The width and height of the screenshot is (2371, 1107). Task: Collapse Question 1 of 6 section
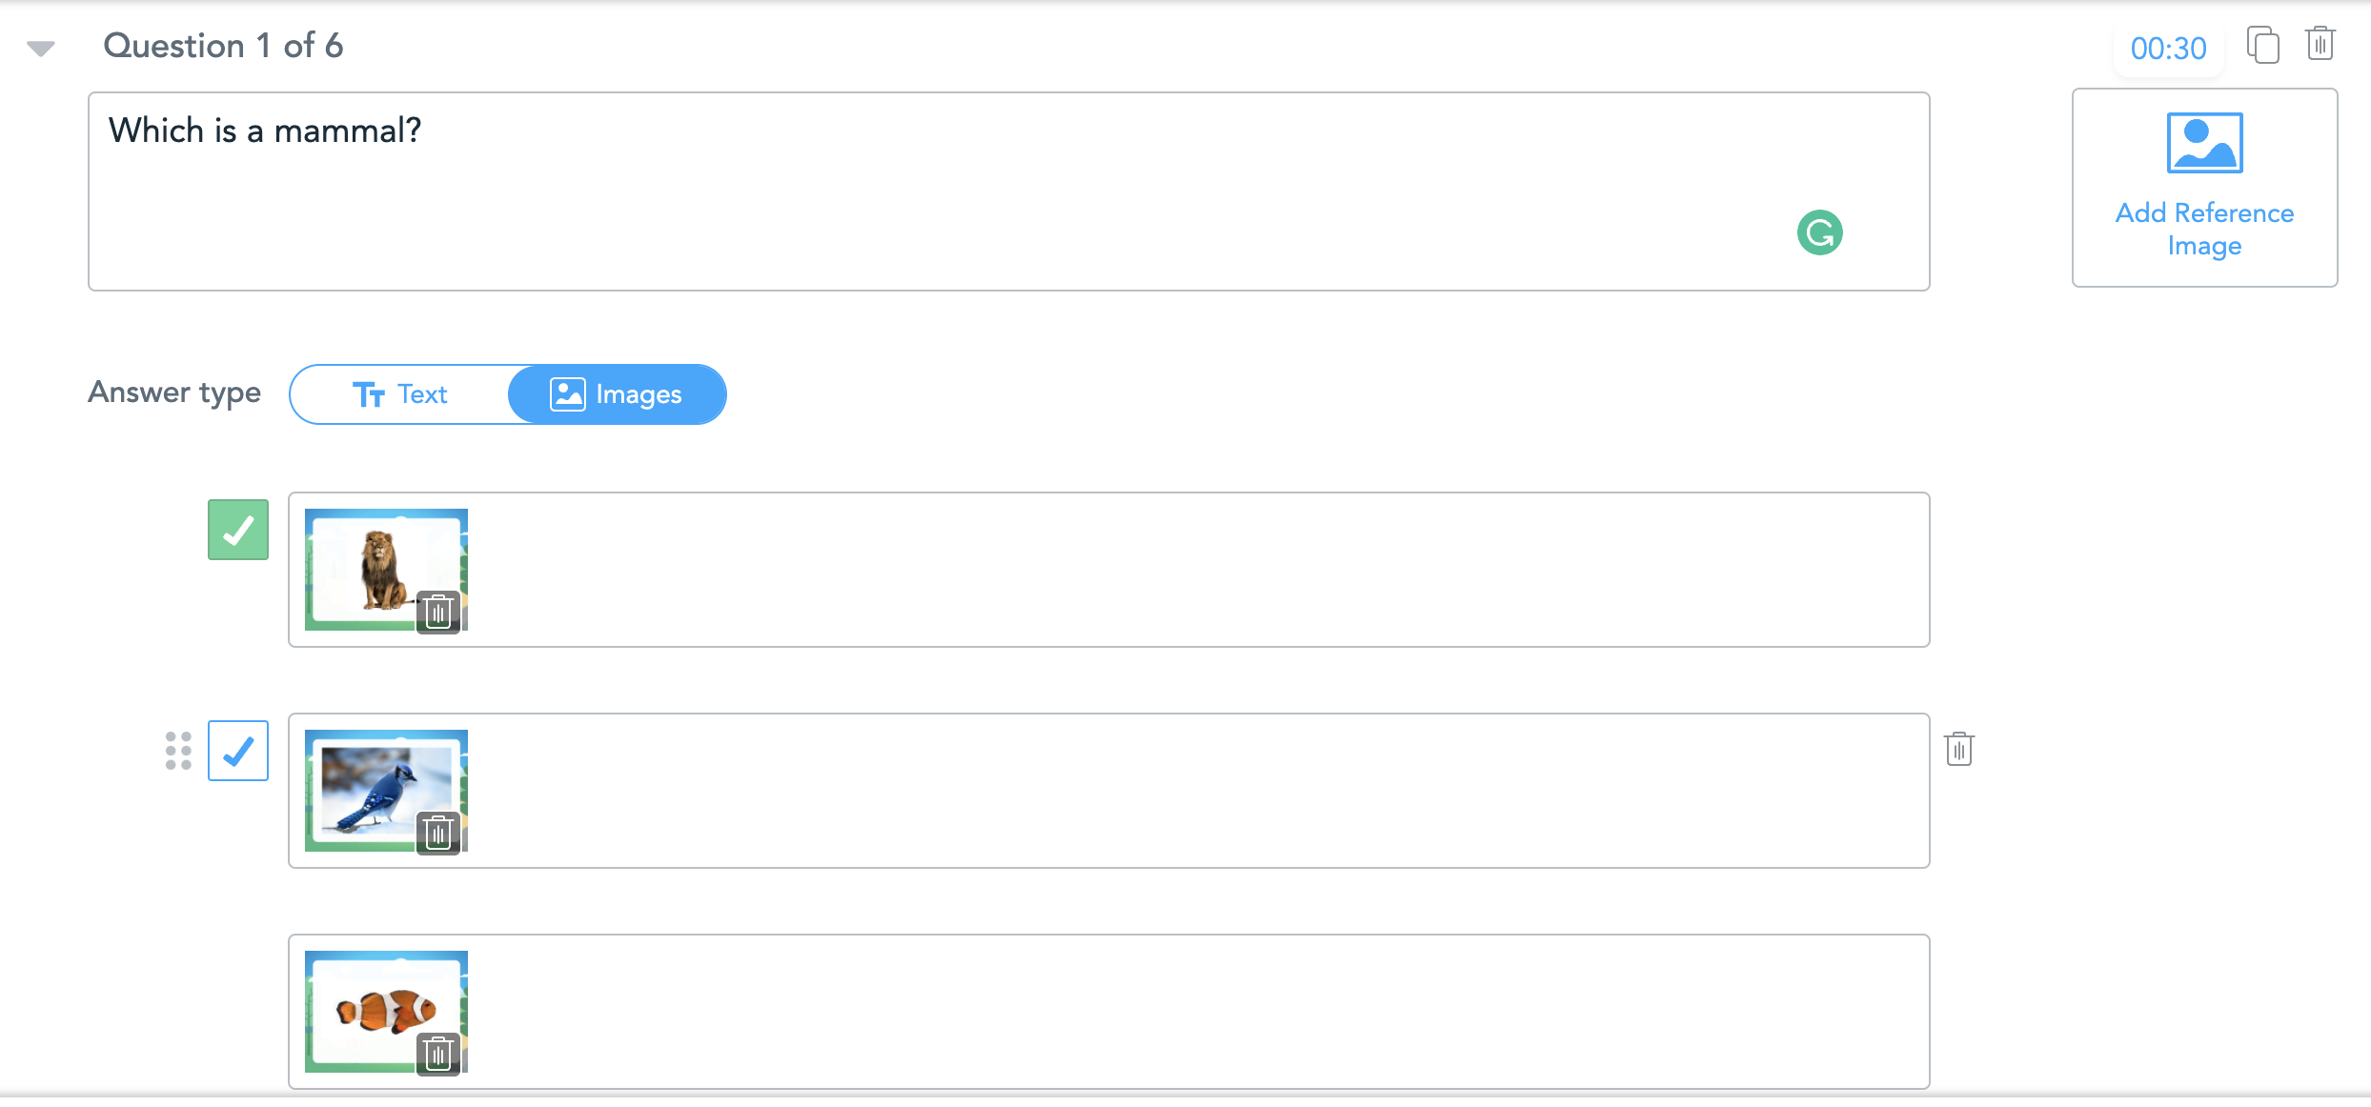[x=40, y=48]
